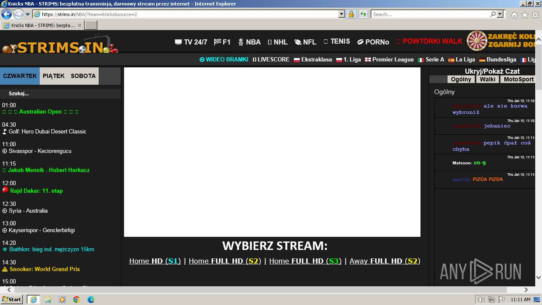
Task: Choose the Home HD (S1) stream
Action: point(155,261)
